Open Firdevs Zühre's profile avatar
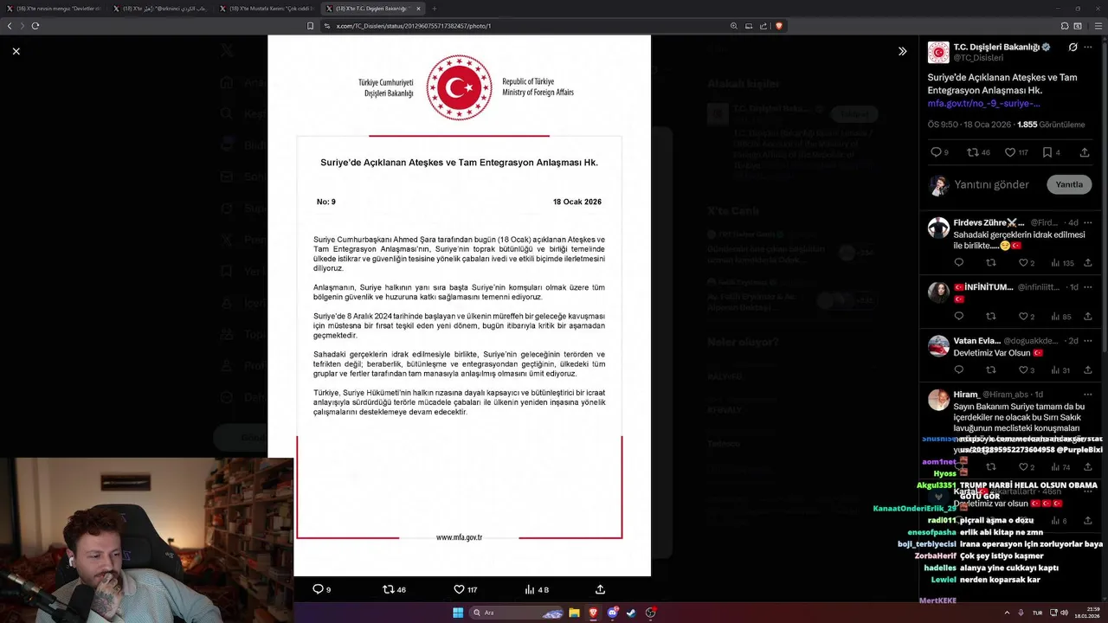The height and width of the screenshot is (623, 1108). coord(938,228)
